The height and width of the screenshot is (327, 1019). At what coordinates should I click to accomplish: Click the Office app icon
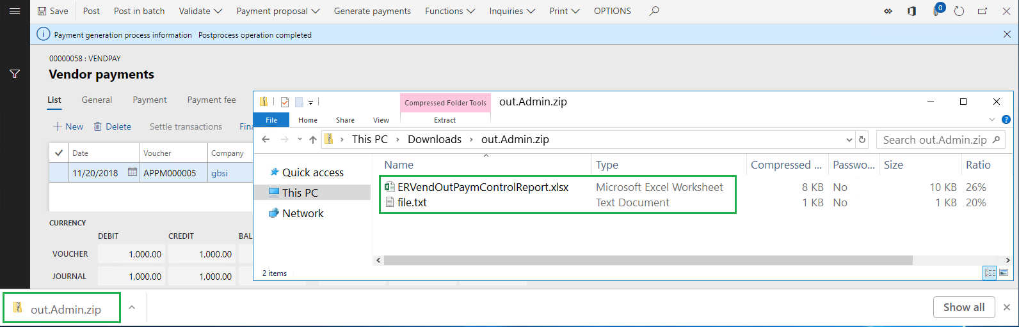pyautogui.click(x=912, y=11)
